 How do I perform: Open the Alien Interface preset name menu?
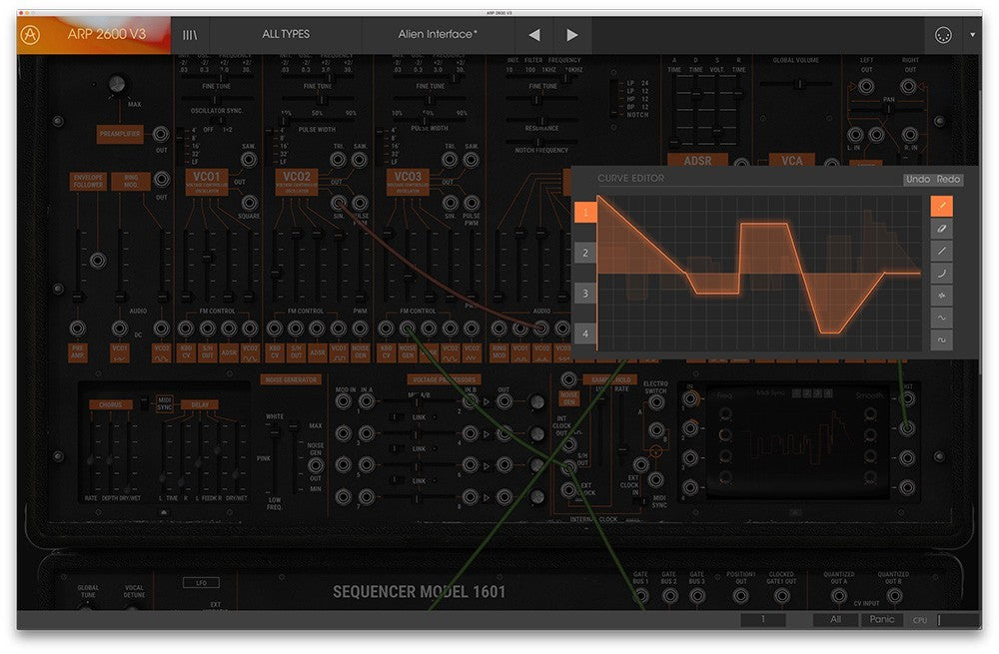coord(438,34)
